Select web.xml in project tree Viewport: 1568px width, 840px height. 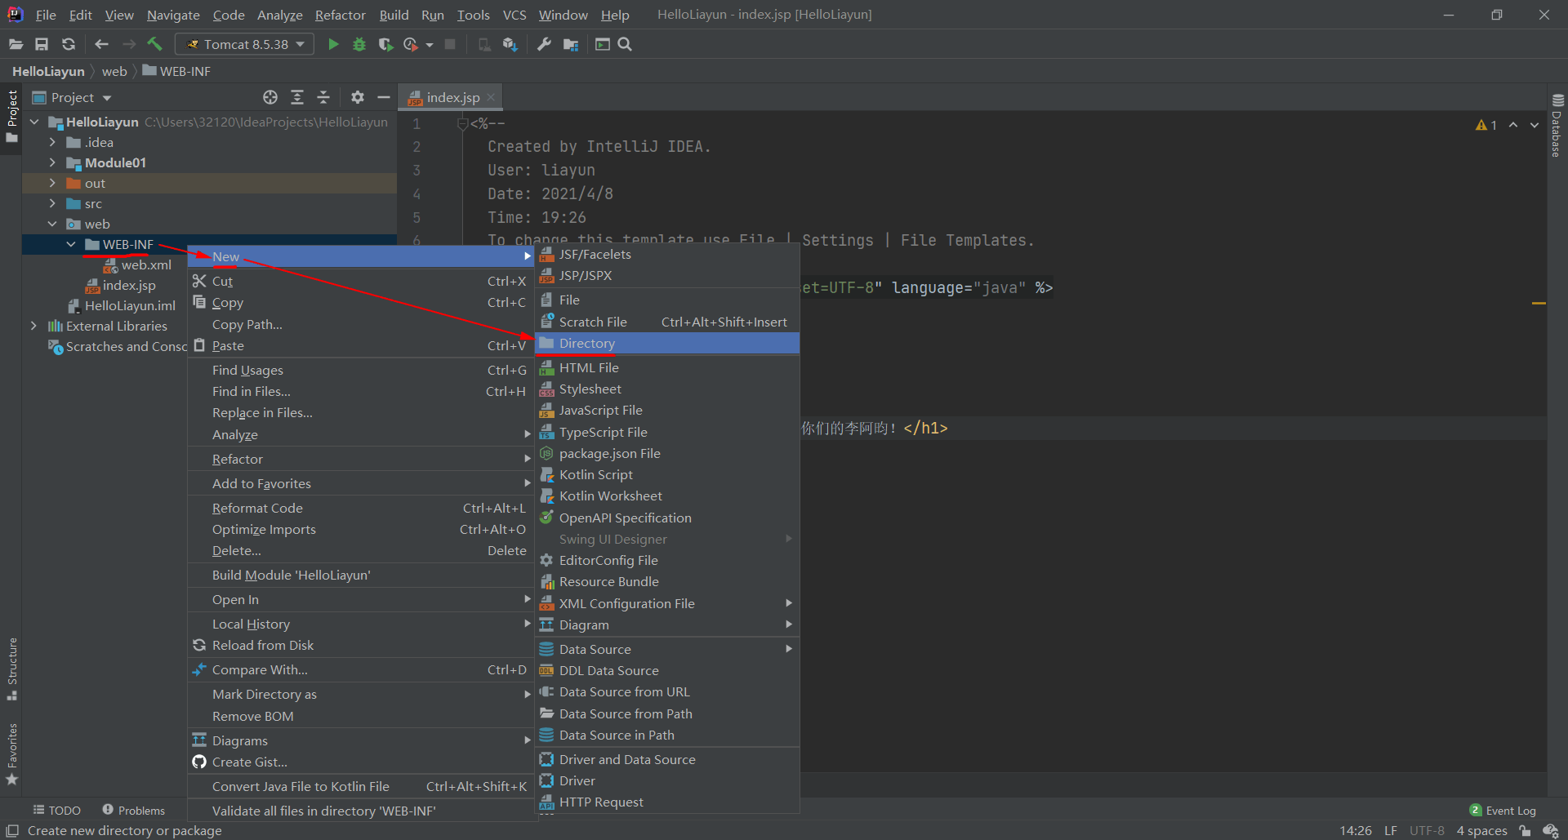pyautogui.click(x=136, y=264)
